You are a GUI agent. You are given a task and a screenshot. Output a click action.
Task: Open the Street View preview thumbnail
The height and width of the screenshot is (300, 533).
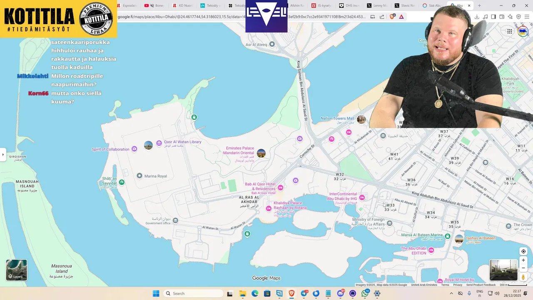coord(503,270)
